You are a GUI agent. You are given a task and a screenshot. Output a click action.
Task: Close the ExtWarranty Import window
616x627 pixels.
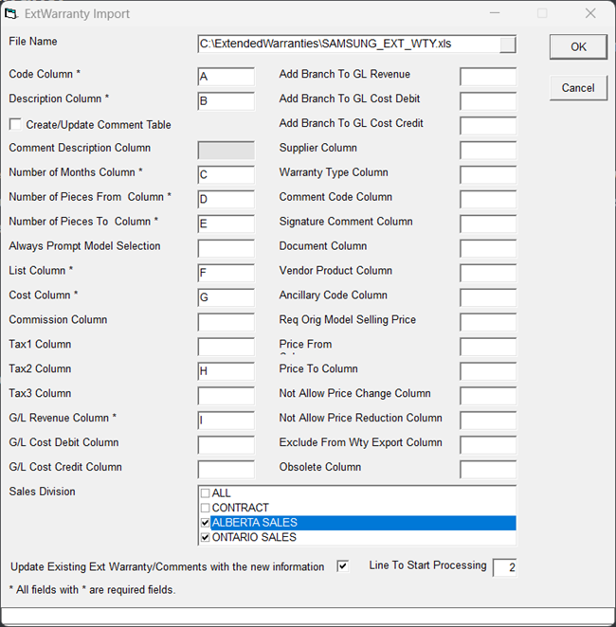[589, 13]
